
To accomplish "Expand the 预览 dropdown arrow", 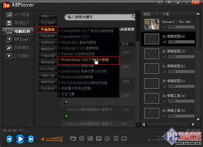I will tap(157, 14).
